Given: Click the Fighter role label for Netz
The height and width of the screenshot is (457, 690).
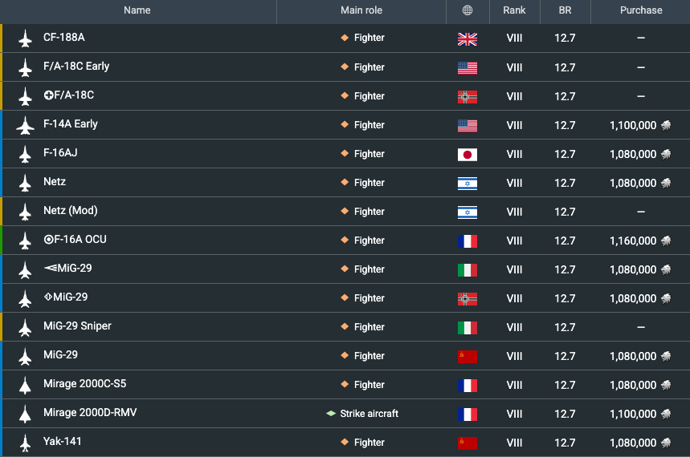Looking at the screenshot, I should [x=369, y=183].
